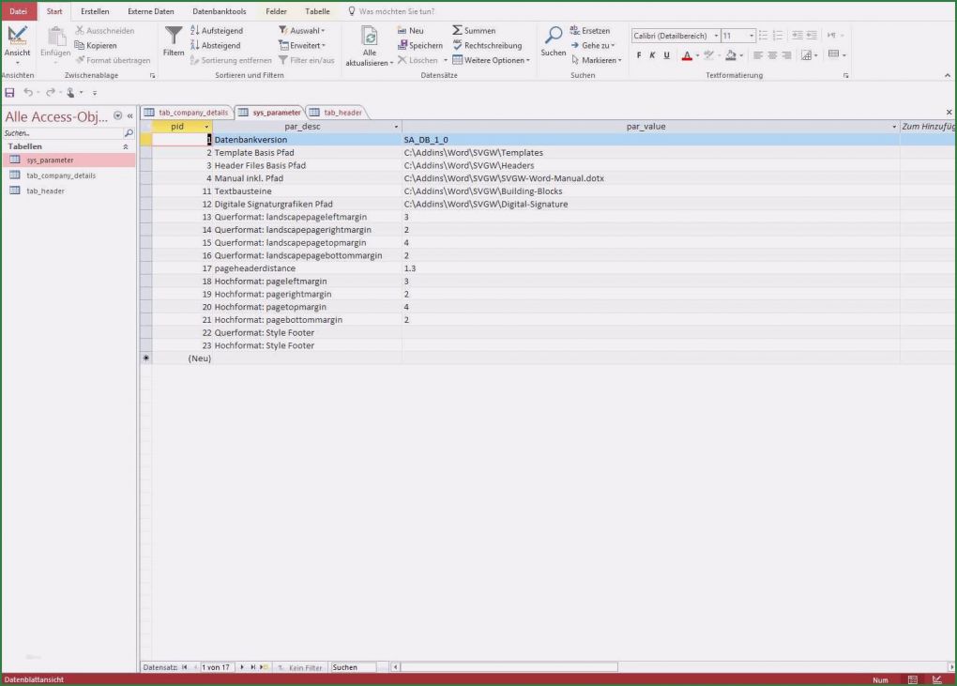Collapse the Tabellen group in navigation pane
Image resolution: width=957 pixels, height=686 pixels.
(126, 147)
